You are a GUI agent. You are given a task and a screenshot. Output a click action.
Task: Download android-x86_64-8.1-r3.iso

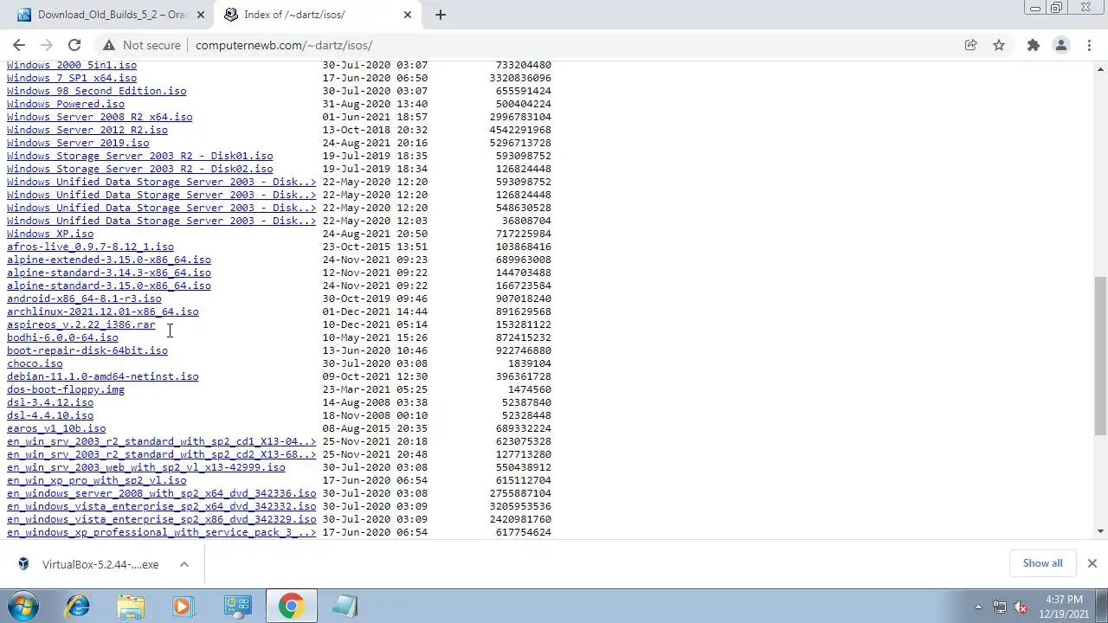point(84,299)
